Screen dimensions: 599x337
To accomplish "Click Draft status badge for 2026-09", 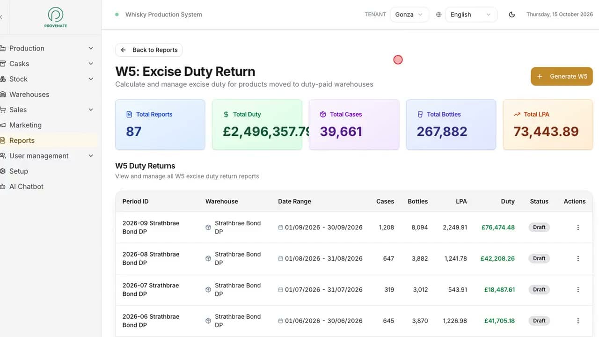I will (x=539, y=227).
